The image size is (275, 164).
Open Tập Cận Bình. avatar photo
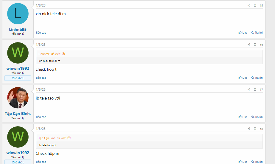tap(18, 98)
